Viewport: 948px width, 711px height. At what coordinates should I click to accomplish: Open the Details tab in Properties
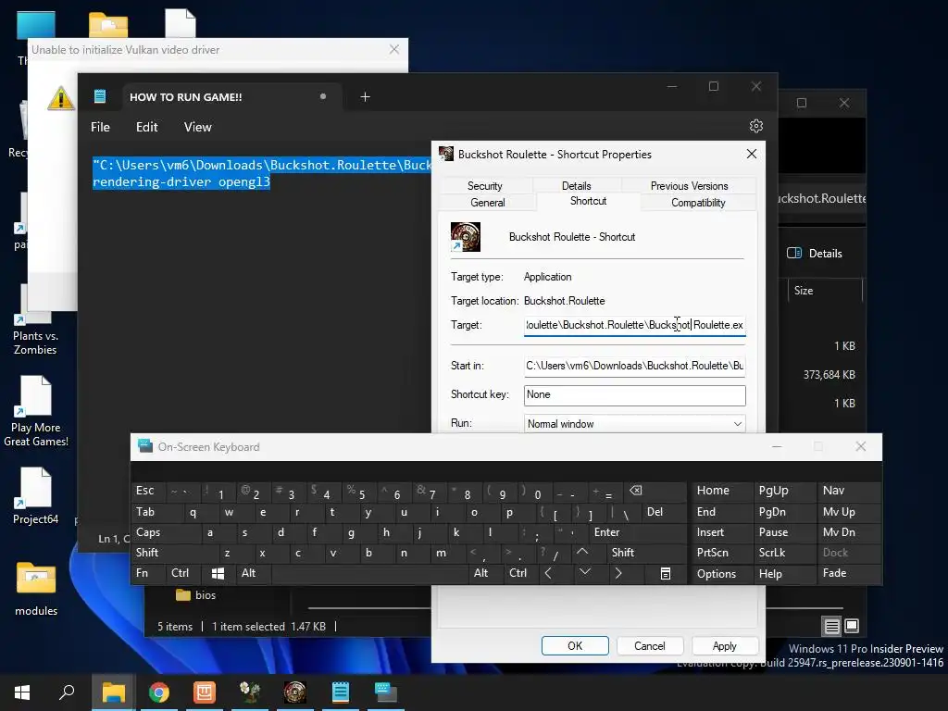[x=576, y=185]
